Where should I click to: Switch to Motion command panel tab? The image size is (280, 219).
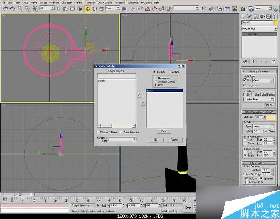coord(262,17)
